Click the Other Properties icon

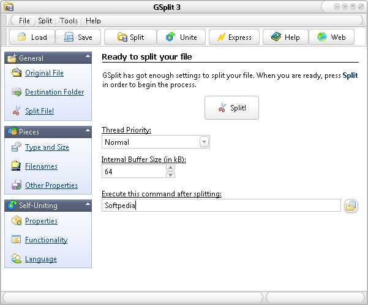point(17,185)
